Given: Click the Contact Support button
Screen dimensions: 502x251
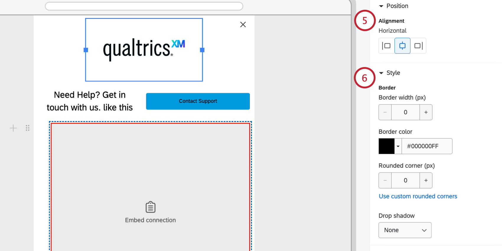Looking at the screenshot, I should (x=198, y=101).
